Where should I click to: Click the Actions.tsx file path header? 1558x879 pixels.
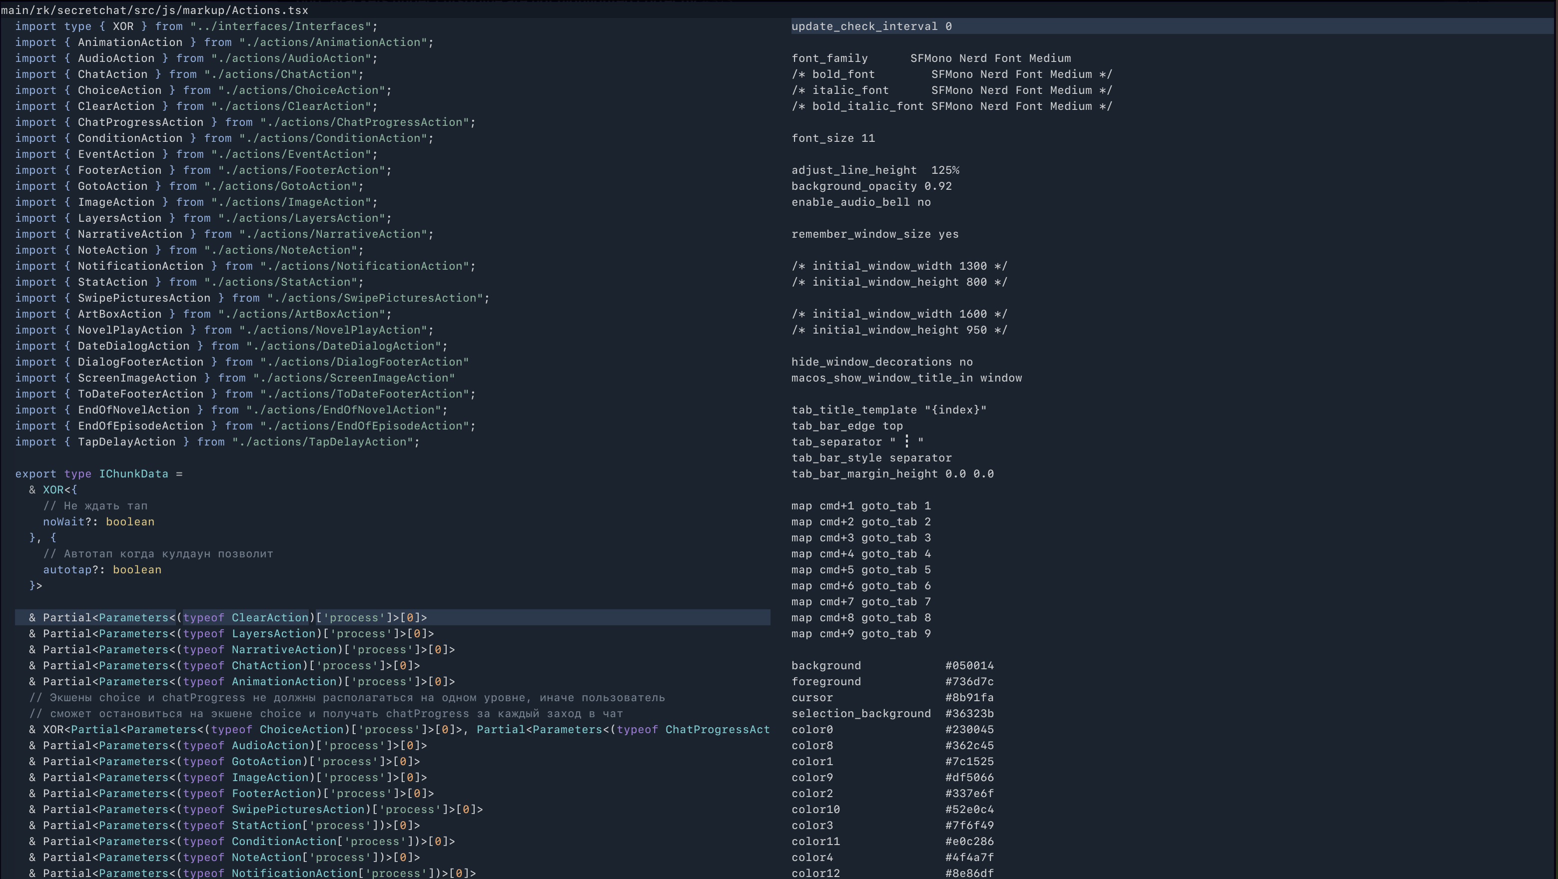click(x=153, y=9)
